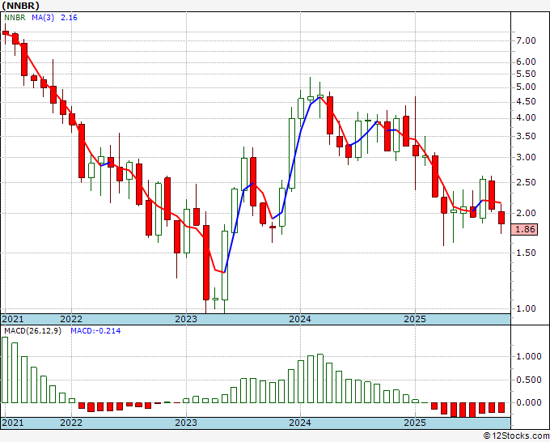This screenshot has width=550, height=442.
Task: Click the 2.50 price axis label
Action: (x=526, y=183)
